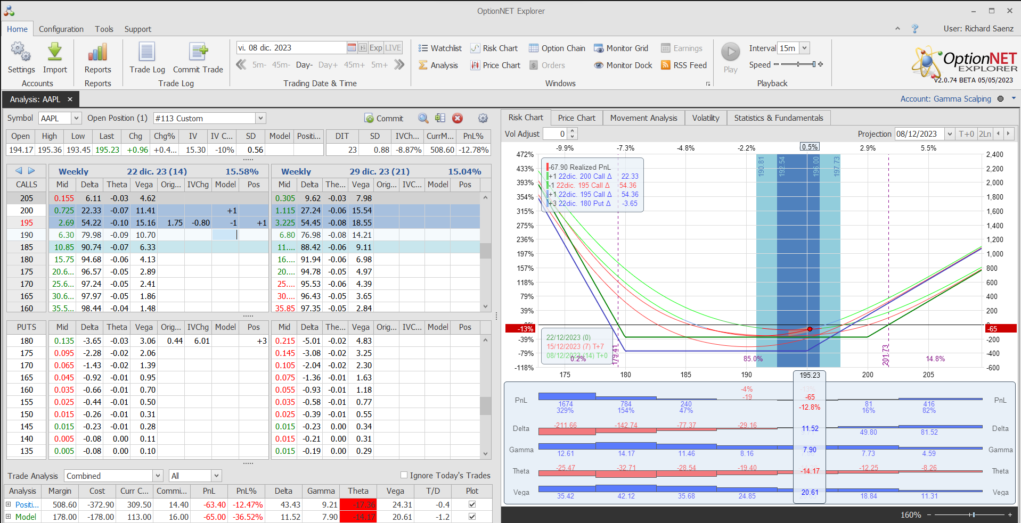Image resolution: width=1021 pixels, height=523 pixels.
Task: Open the Monitor Dock window
Action: [623, 65]
